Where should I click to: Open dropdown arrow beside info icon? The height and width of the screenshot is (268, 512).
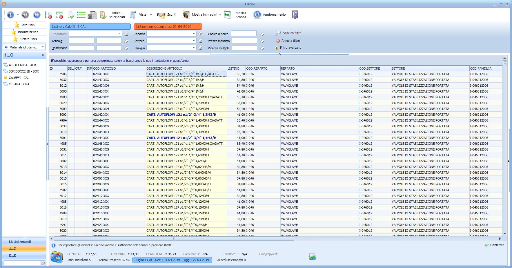pos(18,15)
